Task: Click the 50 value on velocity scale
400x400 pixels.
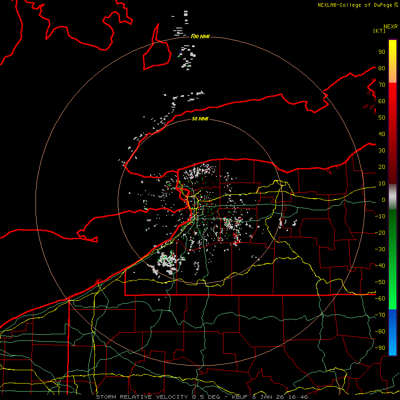Action: (x=382, y=118)
